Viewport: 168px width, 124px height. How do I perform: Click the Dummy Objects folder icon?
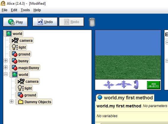pos(21,102)
